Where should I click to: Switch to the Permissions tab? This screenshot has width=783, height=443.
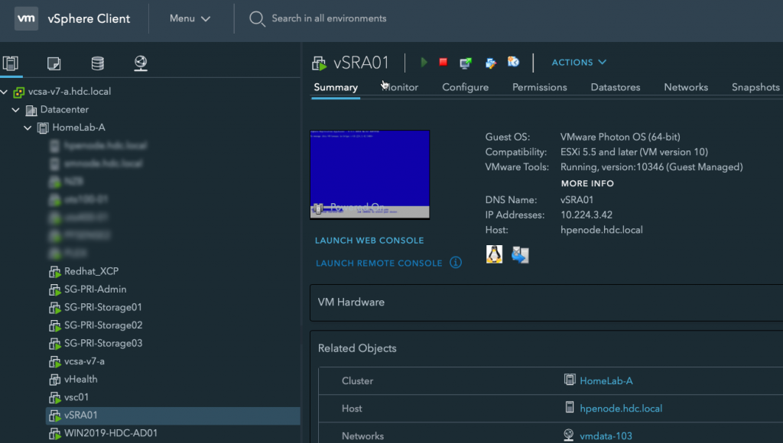[x=540, y=87]
